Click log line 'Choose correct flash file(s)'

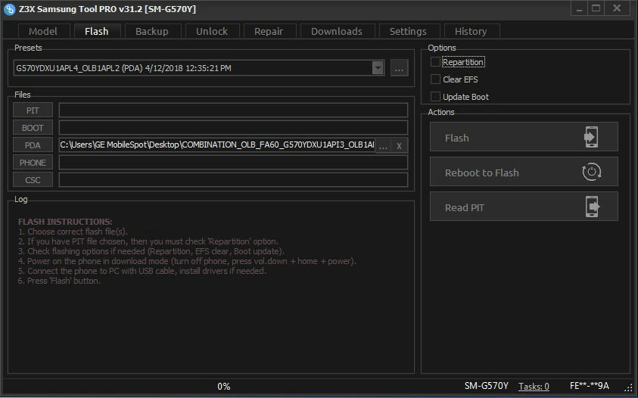[x=73, y=232]
